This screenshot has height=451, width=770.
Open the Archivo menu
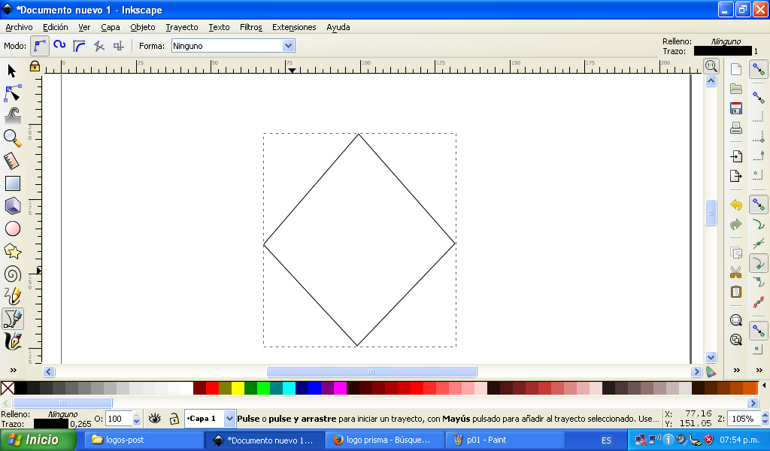click(x=19, y=27)
